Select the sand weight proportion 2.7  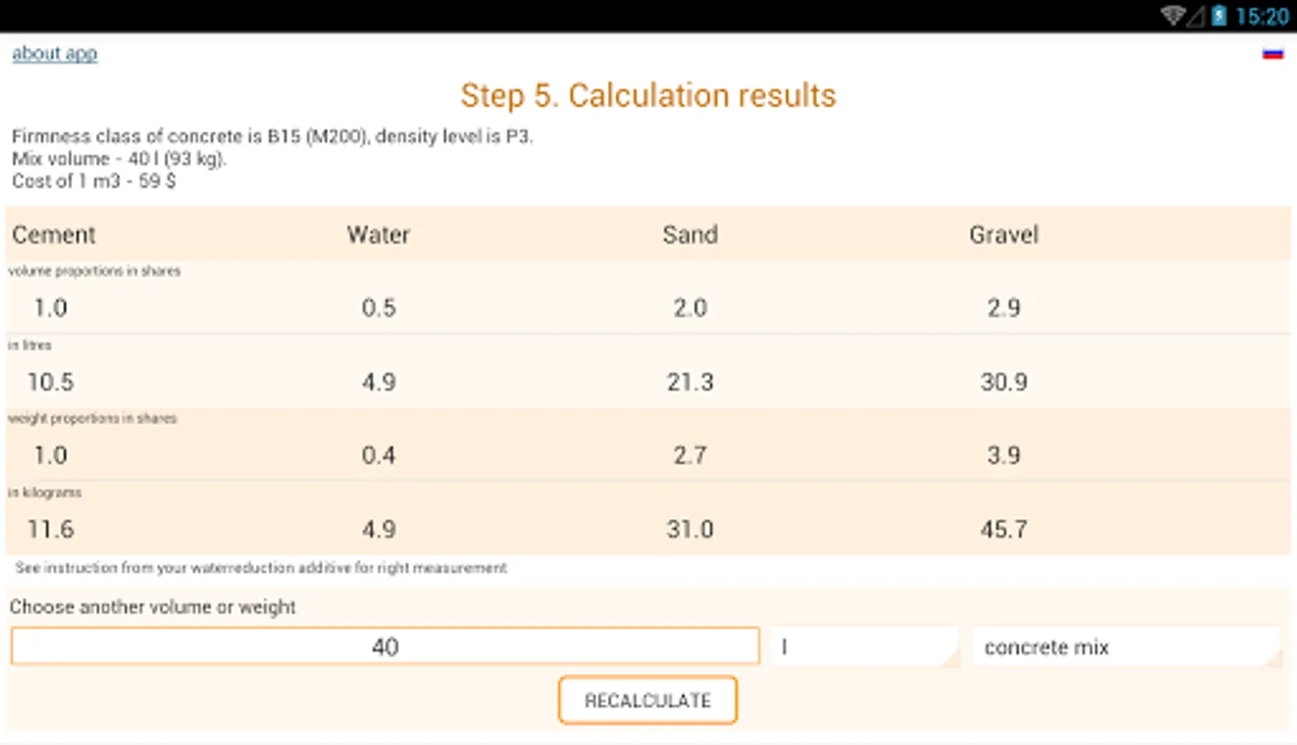[689, 455]
